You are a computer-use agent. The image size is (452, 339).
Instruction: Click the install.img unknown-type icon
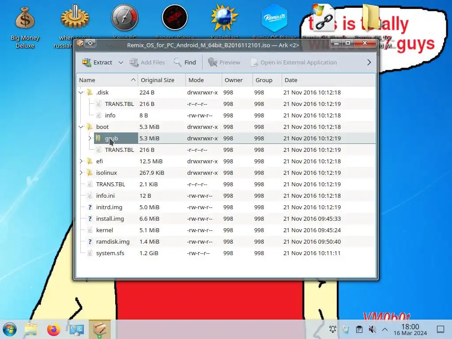[90, 219]
